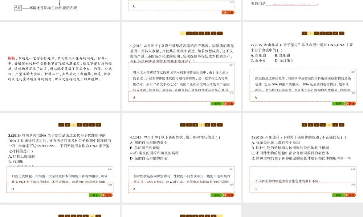Click question 5 heading '(2015·山东德州)'
Screen dimensions: 363x217
click(268, 137)
